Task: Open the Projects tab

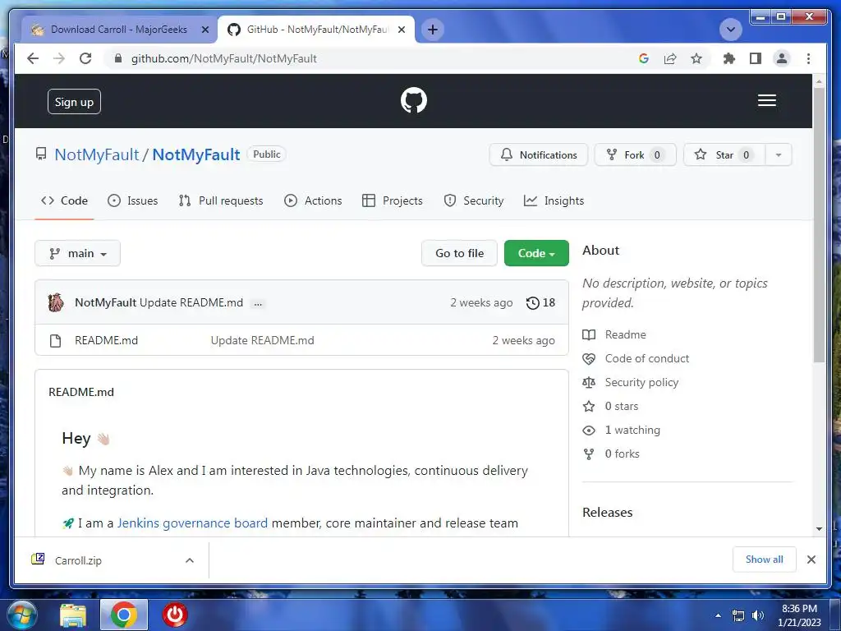Action: (392, 200)
